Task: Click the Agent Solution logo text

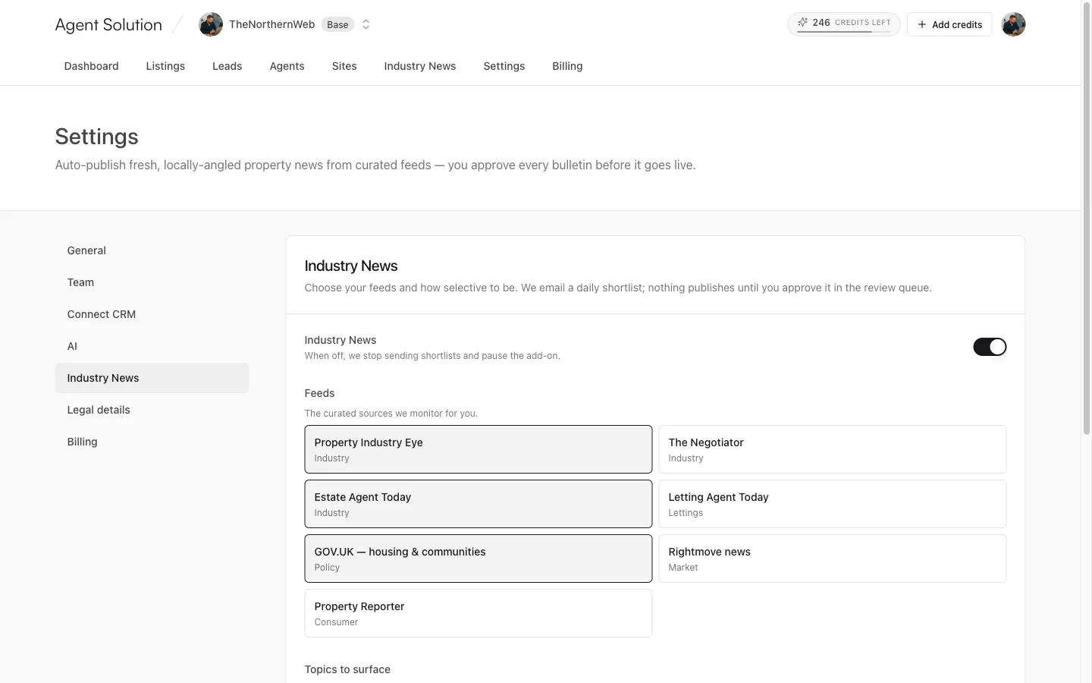Action: tap(108, 24)
